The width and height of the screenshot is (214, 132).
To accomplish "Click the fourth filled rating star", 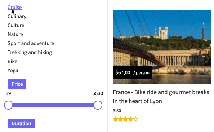I will pos(131,119).
